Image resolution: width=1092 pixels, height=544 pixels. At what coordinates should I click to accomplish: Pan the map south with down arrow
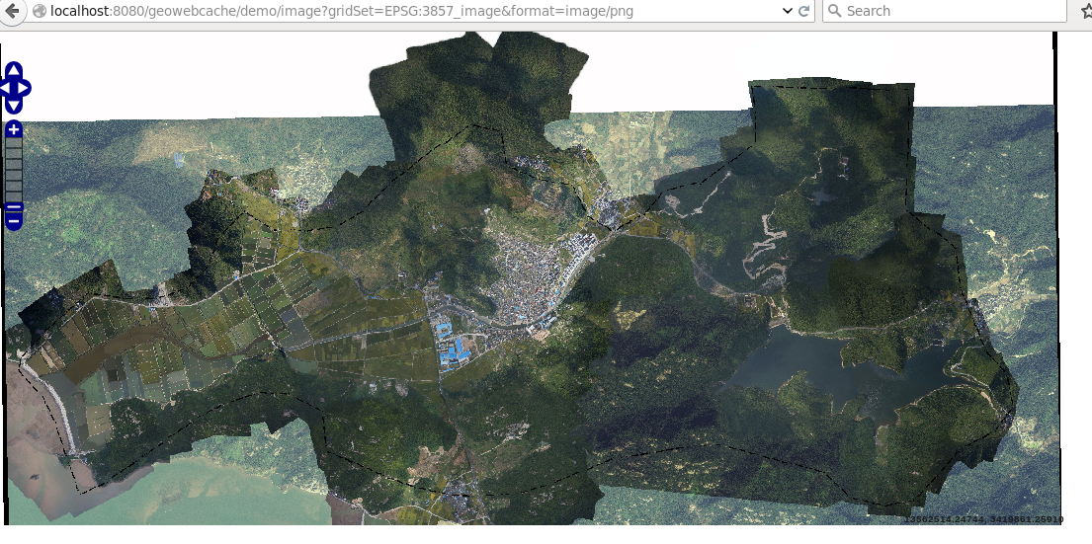tap(14, 106)
